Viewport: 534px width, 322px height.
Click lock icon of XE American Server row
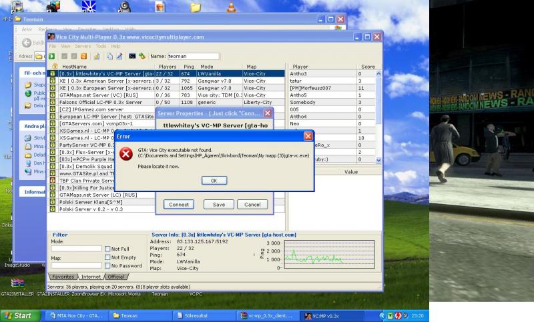click(x=53, y=81)
